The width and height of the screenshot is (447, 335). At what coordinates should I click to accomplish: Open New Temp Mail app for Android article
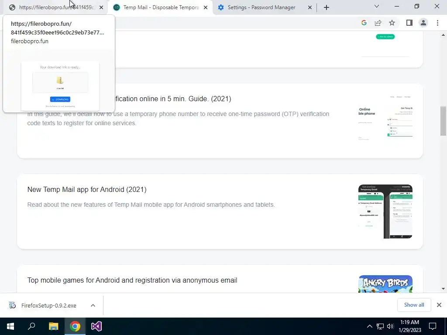[87, 189]
